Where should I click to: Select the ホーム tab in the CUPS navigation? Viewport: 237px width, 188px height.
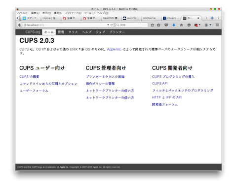(49, 32)
